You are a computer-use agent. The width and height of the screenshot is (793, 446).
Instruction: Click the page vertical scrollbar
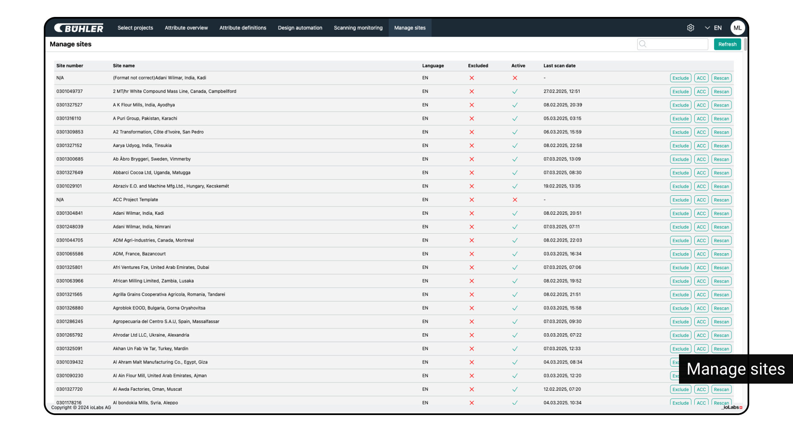745,45
